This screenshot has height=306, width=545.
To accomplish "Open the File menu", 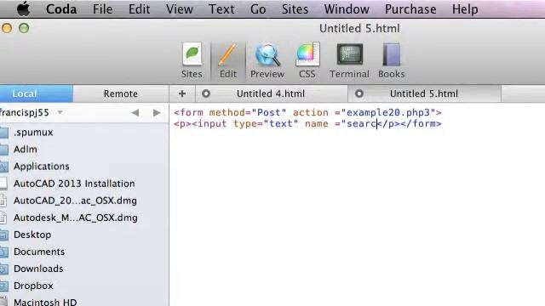I will click(102, 9).
